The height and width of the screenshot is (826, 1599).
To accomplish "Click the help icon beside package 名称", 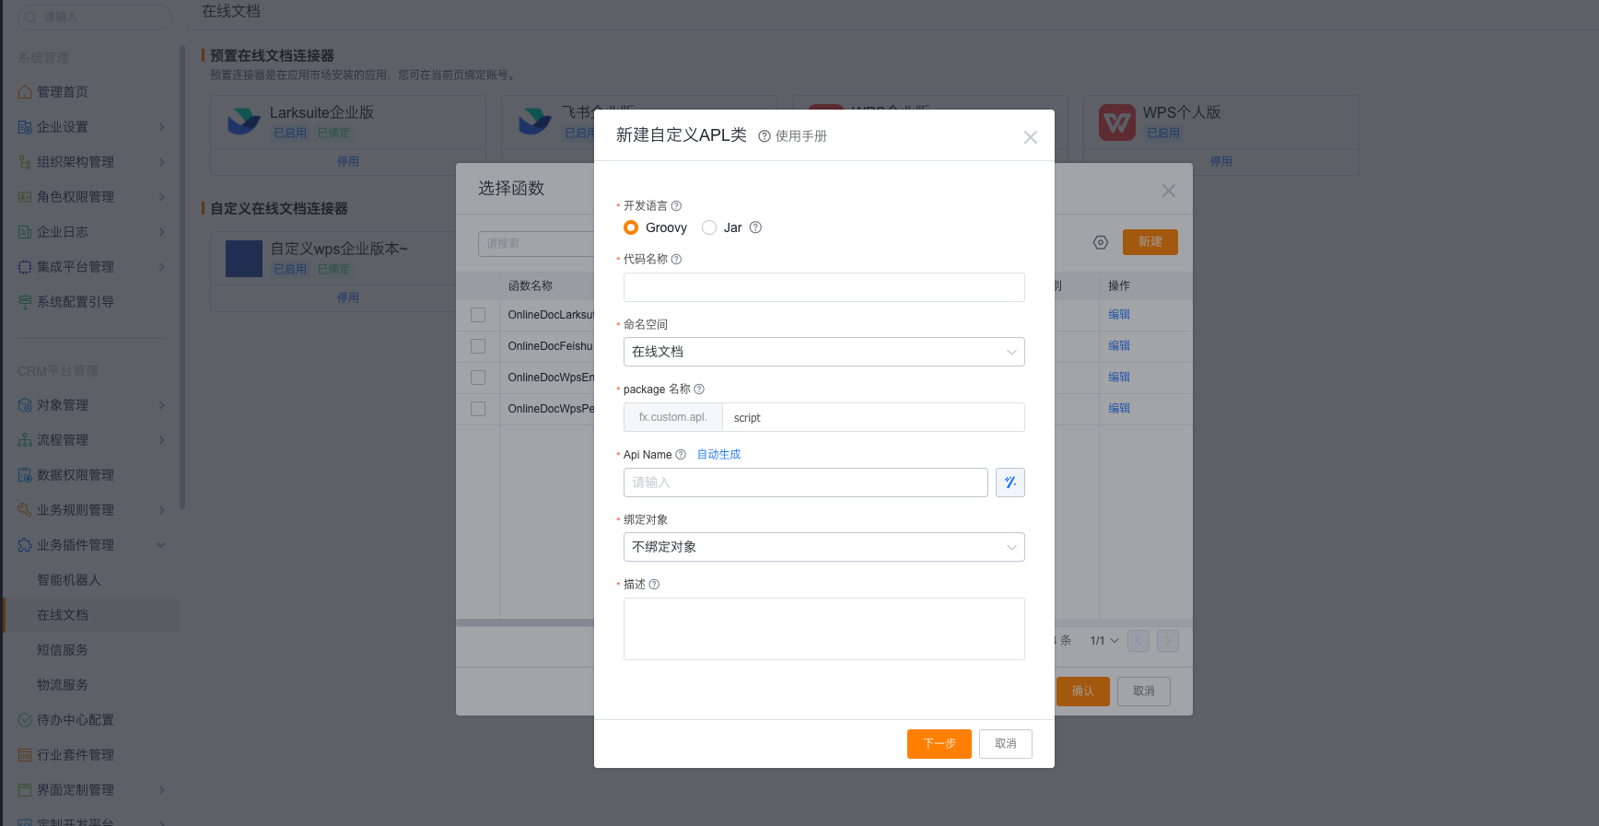I will click(699, 390).
